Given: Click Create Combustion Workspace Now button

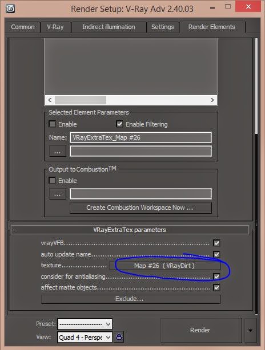Looking at the screenshot, I should point(140,207).
